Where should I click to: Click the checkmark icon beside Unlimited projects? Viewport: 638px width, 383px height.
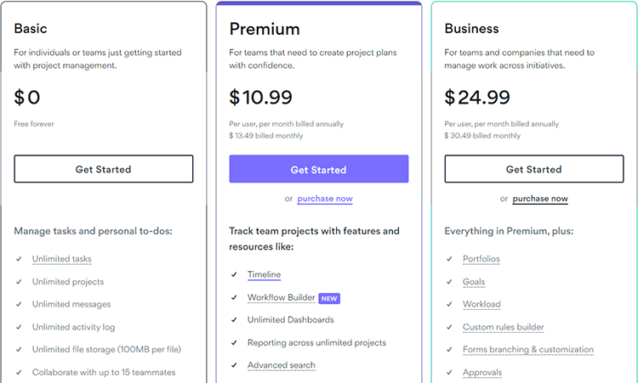pyautogui.click(x=19, y=281)
